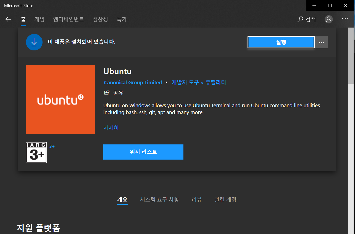Click the 공유 share label

click(x=118, y=93)
